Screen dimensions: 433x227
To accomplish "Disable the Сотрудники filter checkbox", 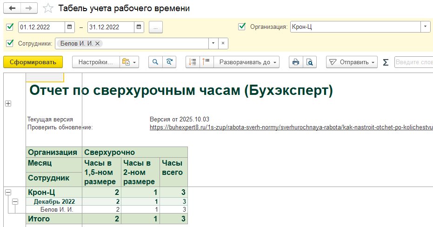I will (x=10, y=43).
